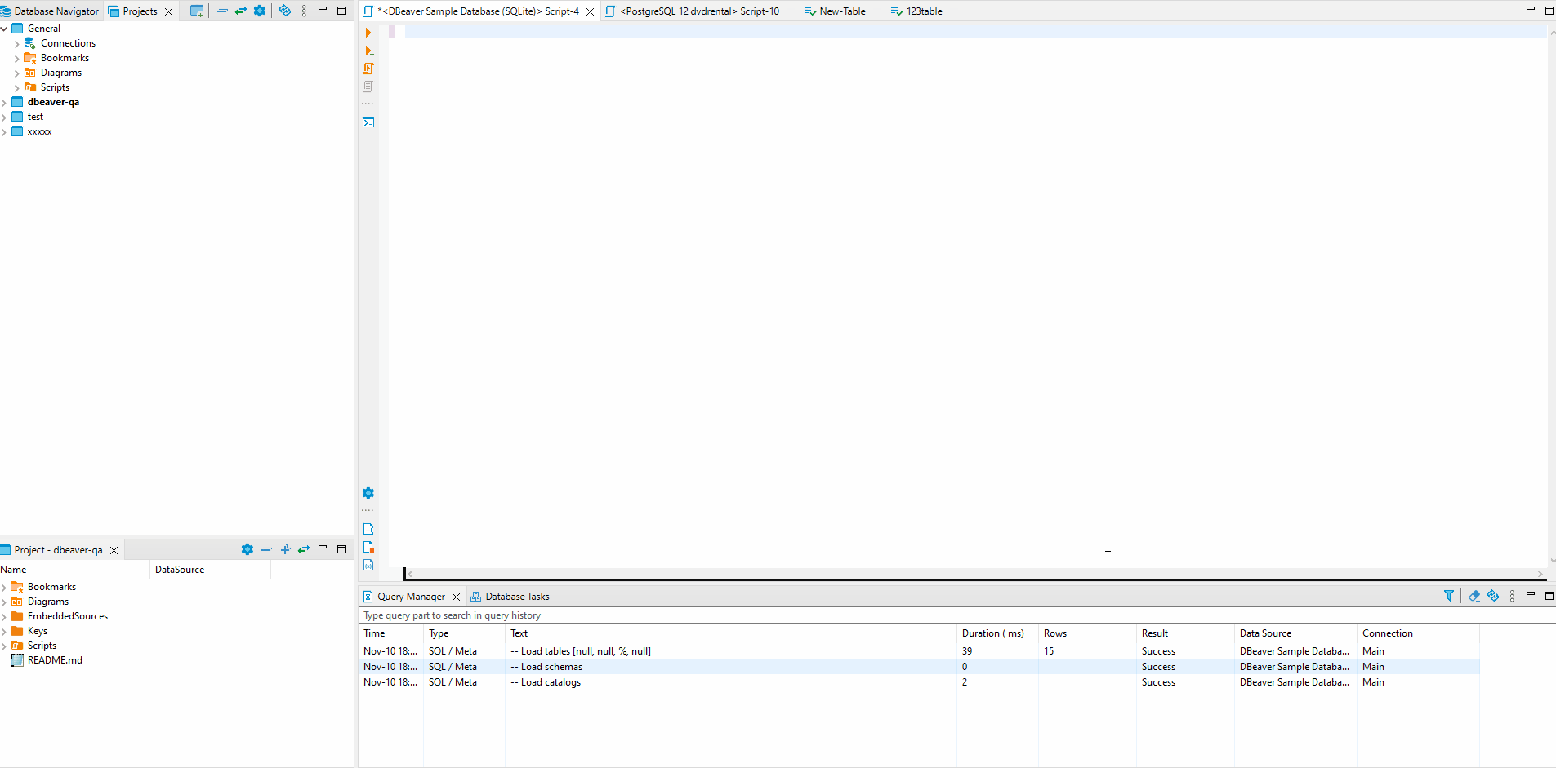Execute SQL query with the orange arrow
The height and width of the screenshot is (768, 1556).
368,33
